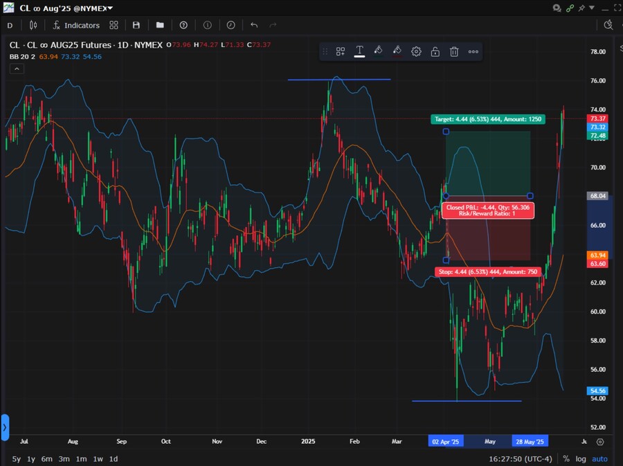
Task: Delete the selected drawing
Action: pos(454,52)
